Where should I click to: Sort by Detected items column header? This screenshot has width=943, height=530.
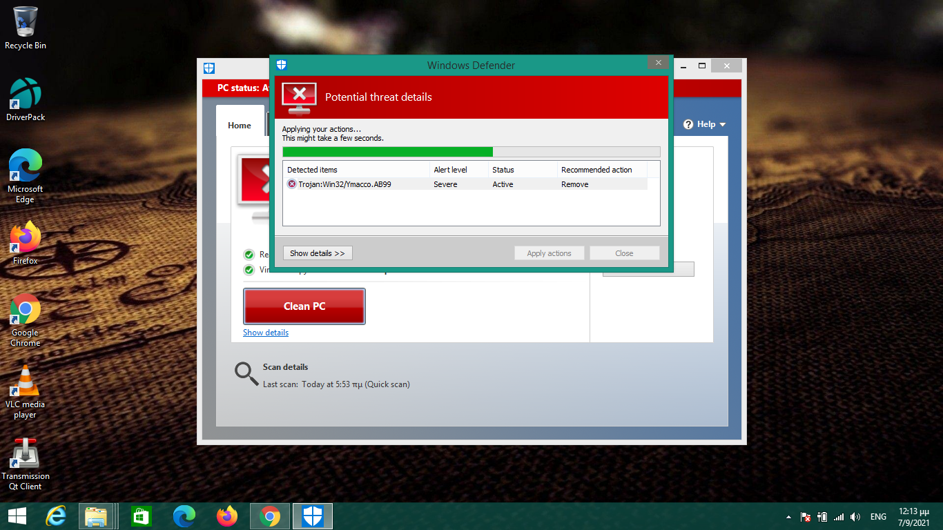click(x=356, y=170)
